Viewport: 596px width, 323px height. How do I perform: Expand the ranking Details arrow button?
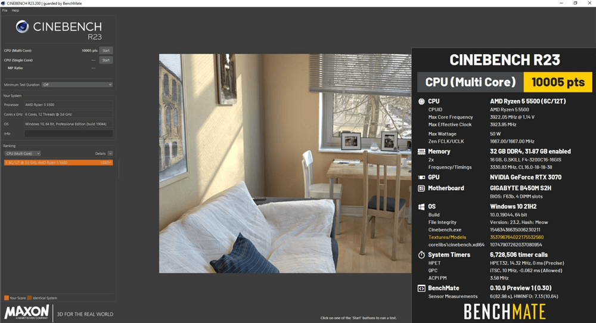tap(110, 153)
